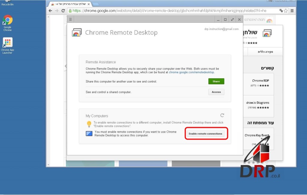This screenshot has height=195, width=307.
Task: Select the HTTPS padlock icon in address bar
Action: (70, 10)
